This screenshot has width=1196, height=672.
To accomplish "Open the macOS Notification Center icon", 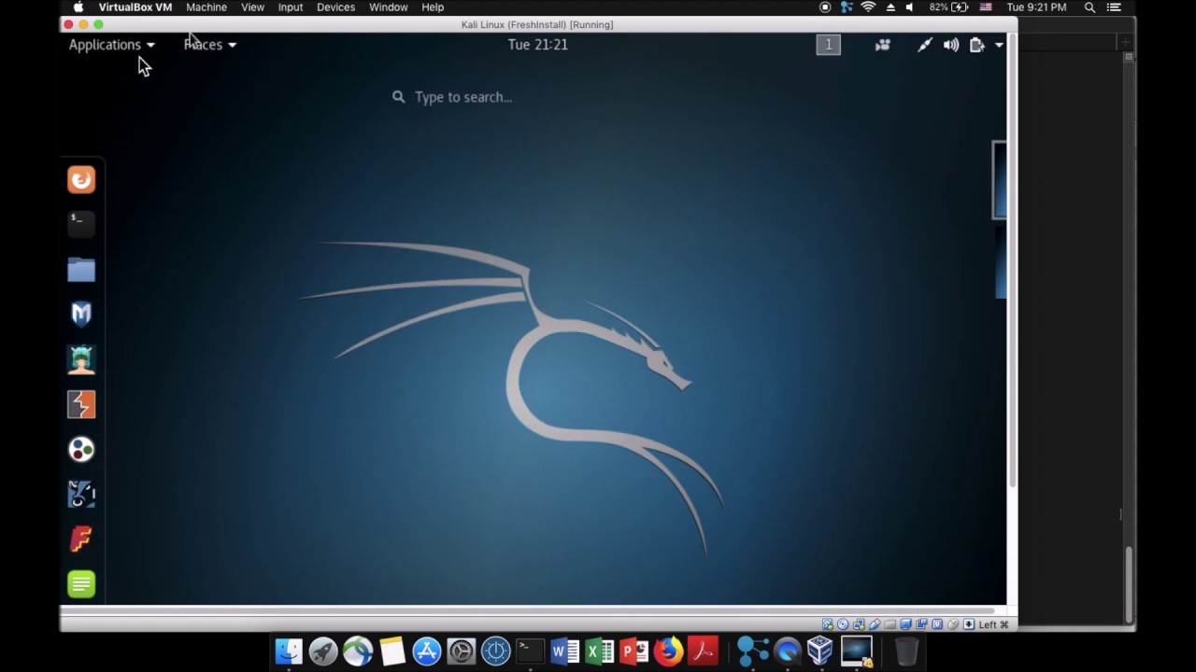I will (1114, 7).
